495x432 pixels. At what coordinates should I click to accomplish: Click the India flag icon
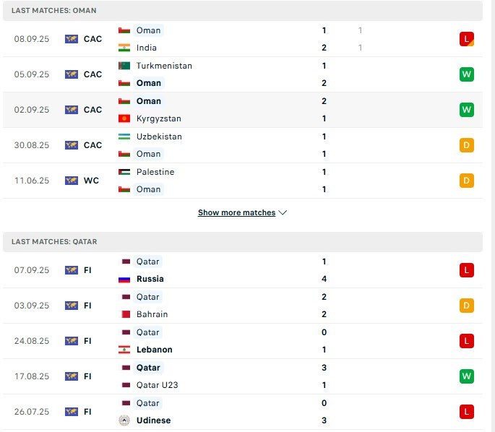pos(124,48)
